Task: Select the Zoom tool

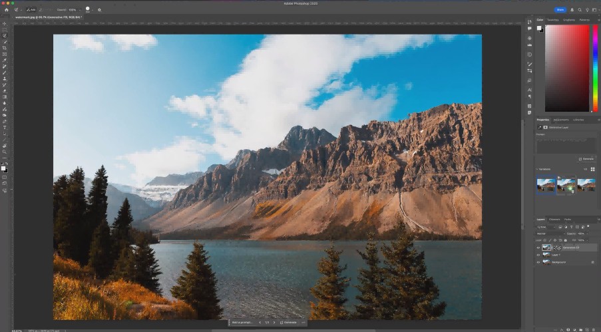Action: tap(5, 152)
